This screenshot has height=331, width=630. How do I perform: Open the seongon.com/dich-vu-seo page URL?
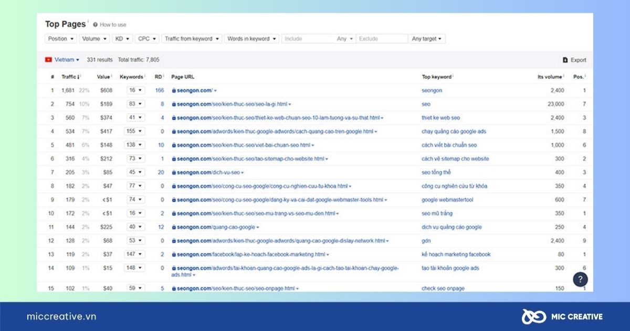[208, 172]
